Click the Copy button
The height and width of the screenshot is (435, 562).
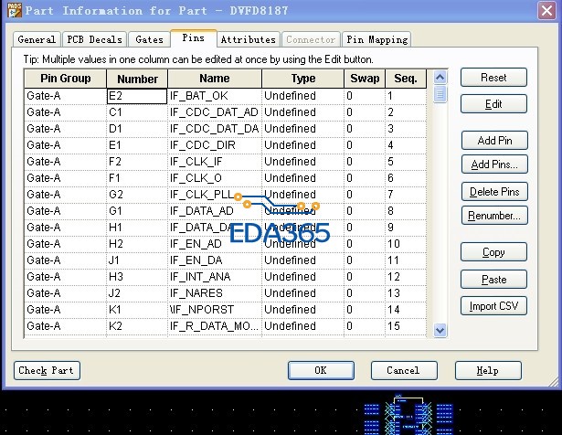coord(493,252)
